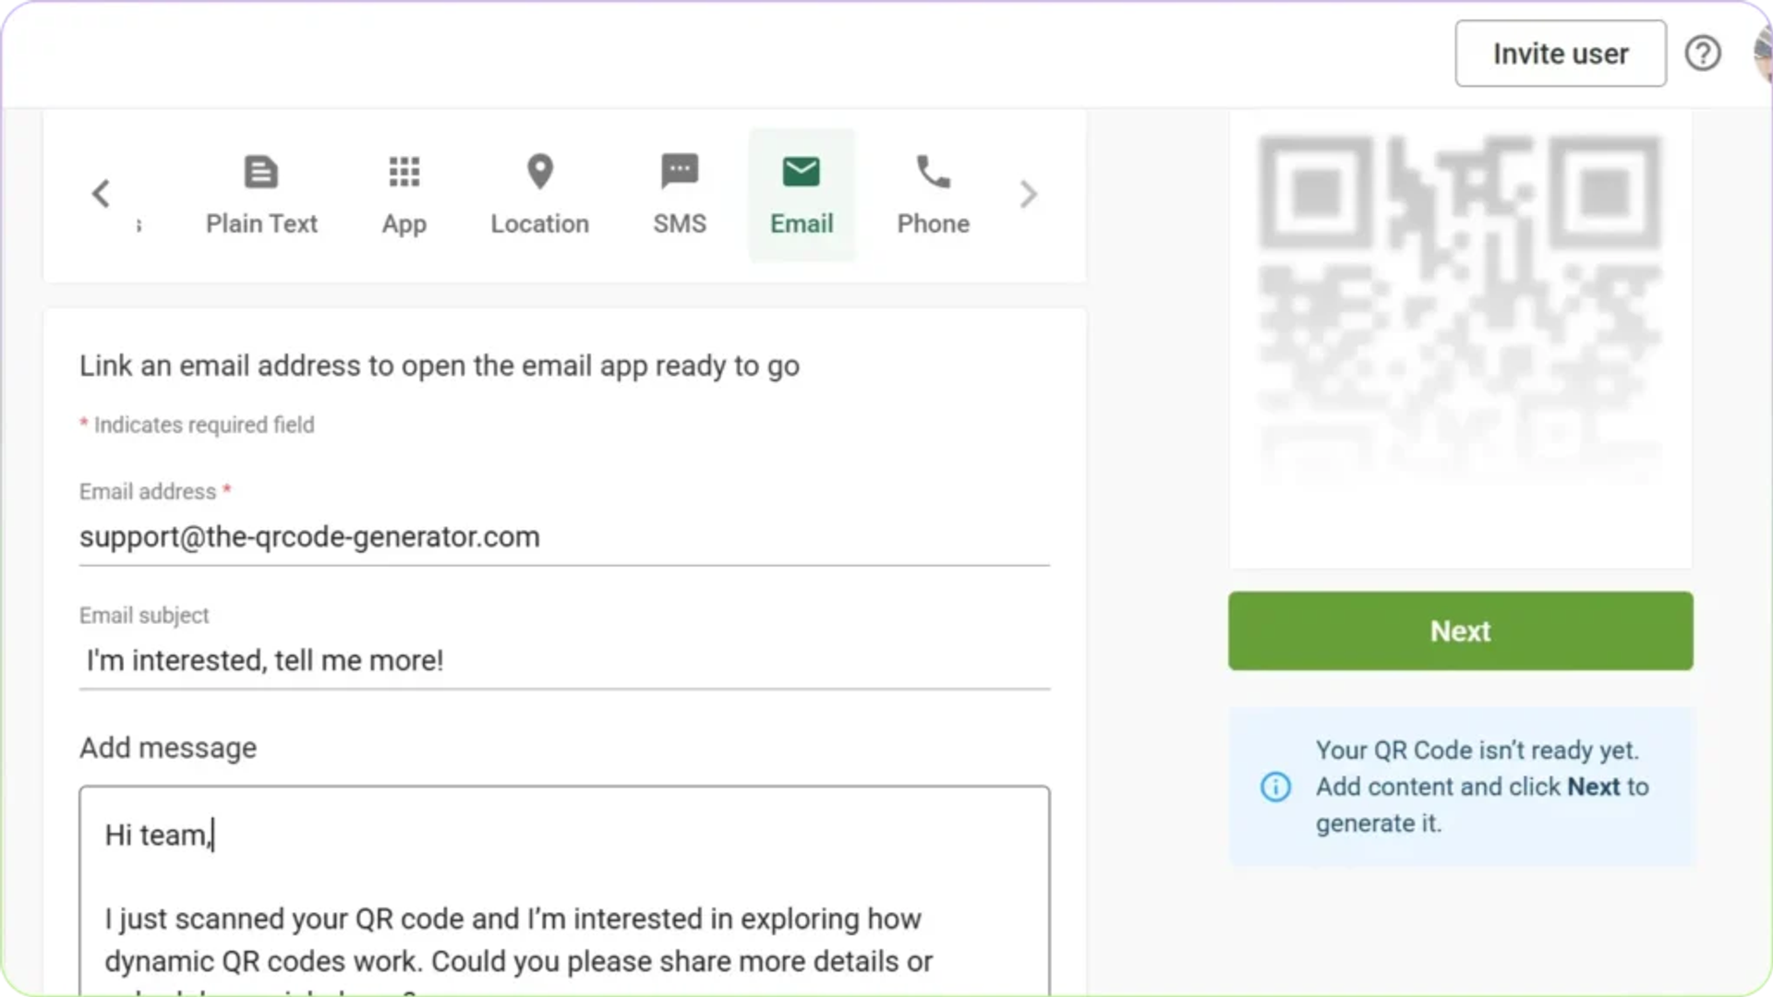This screenshot has height=997, width=1773.
Task: Select the Email envelope icon
Action: pyautogui.click(x=801, y=172)
